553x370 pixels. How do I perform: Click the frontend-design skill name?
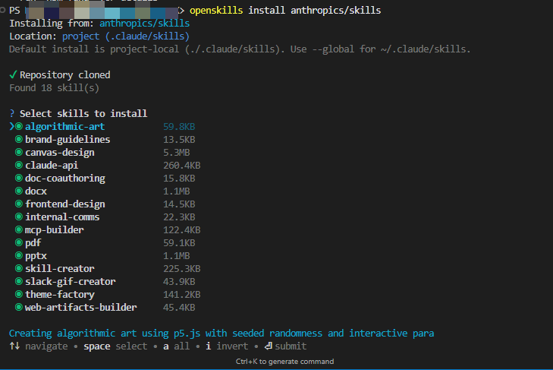[65, 204]
